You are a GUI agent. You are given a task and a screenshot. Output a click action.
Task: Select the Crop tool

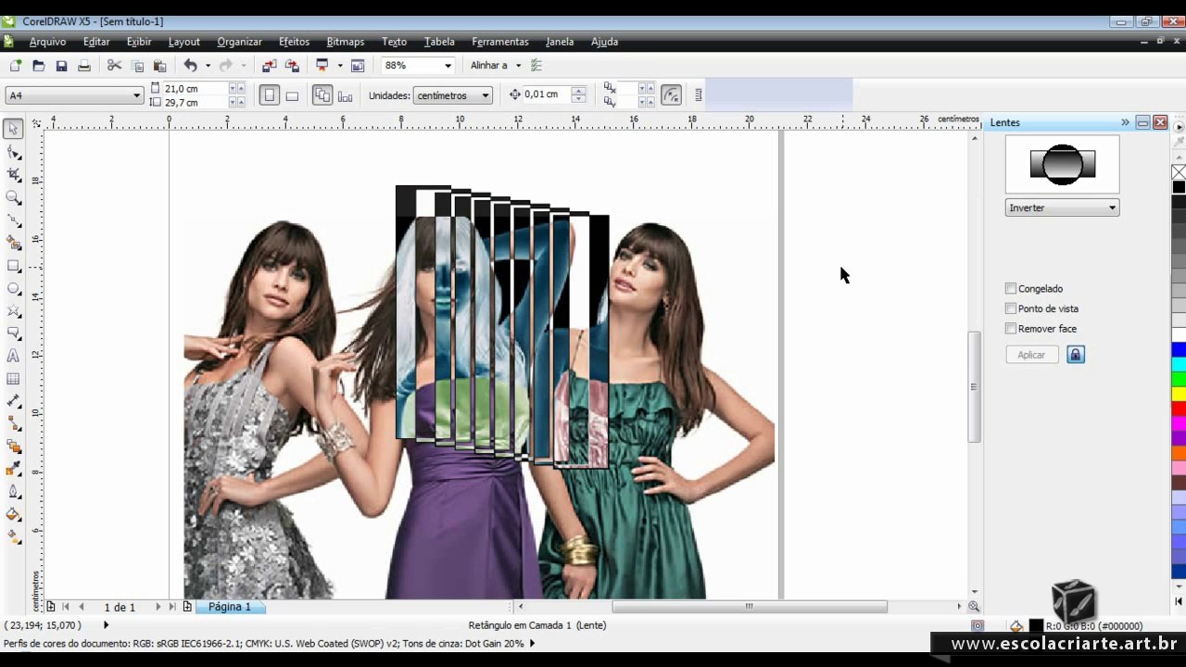(13, 174)
